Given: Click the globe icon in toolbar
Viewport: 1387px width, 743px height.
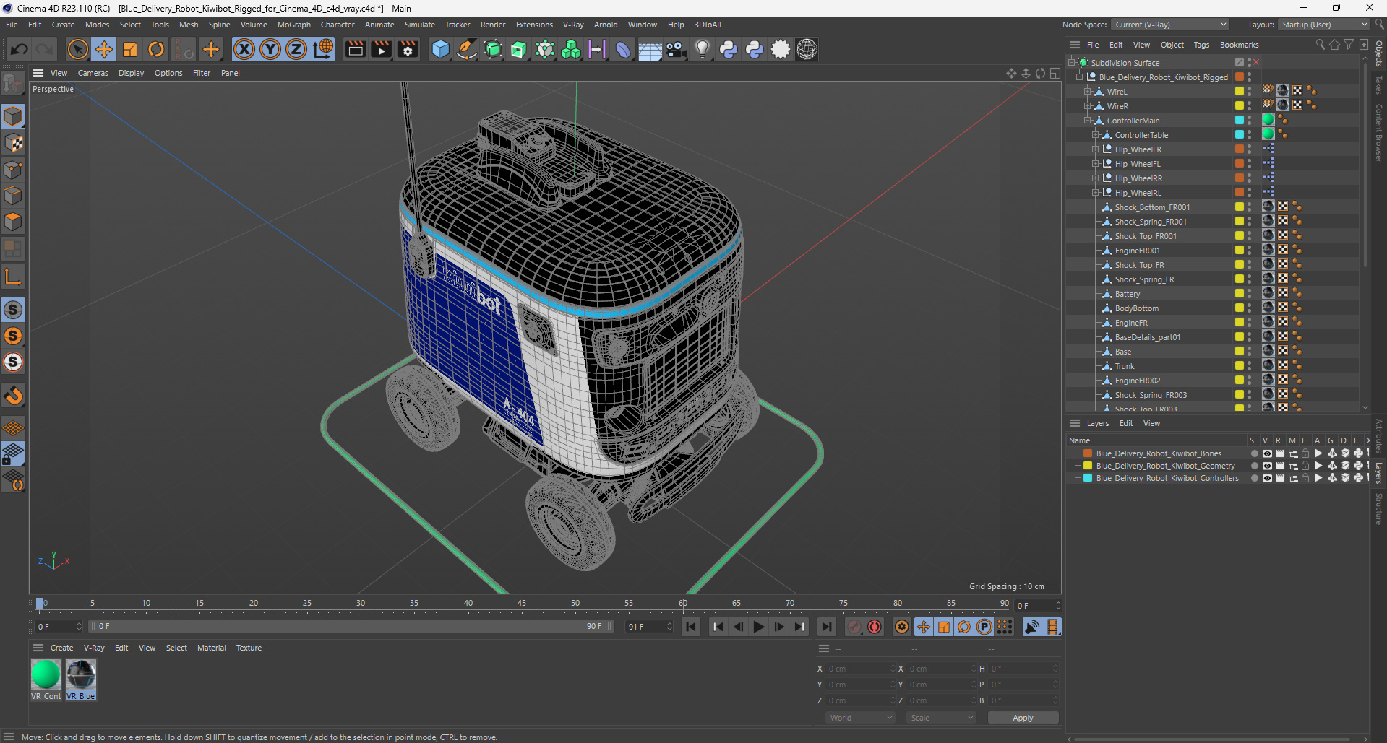Looking at the screenshot, I should pyautogui.click(x=807, y=49).
